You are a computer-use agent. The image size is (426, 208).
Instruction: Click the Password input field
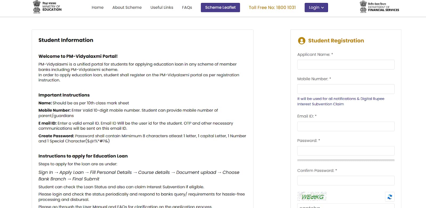[346, 151]
